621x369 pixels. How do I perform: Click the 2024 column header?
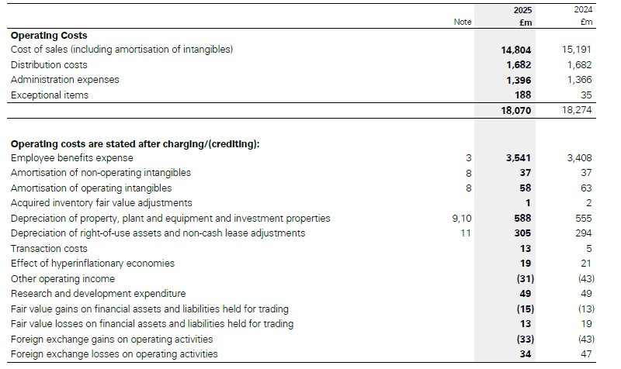coord(584,9)
